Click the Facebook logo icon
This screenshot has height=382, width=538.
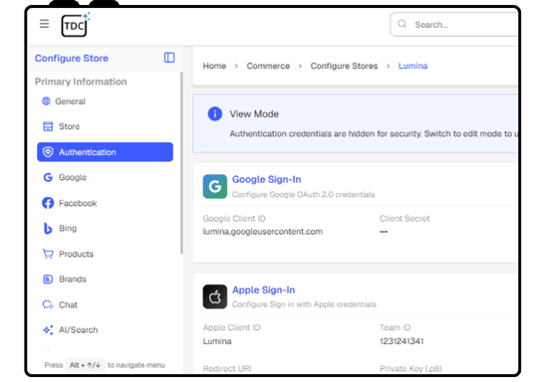click(x=48, y=203)
